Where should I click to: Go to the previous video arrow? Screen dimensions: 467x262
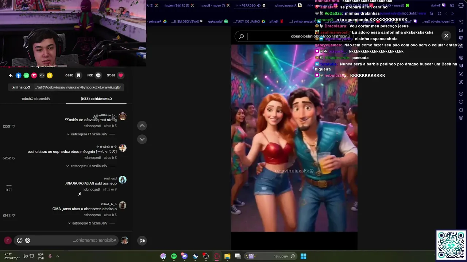[142, 126]
